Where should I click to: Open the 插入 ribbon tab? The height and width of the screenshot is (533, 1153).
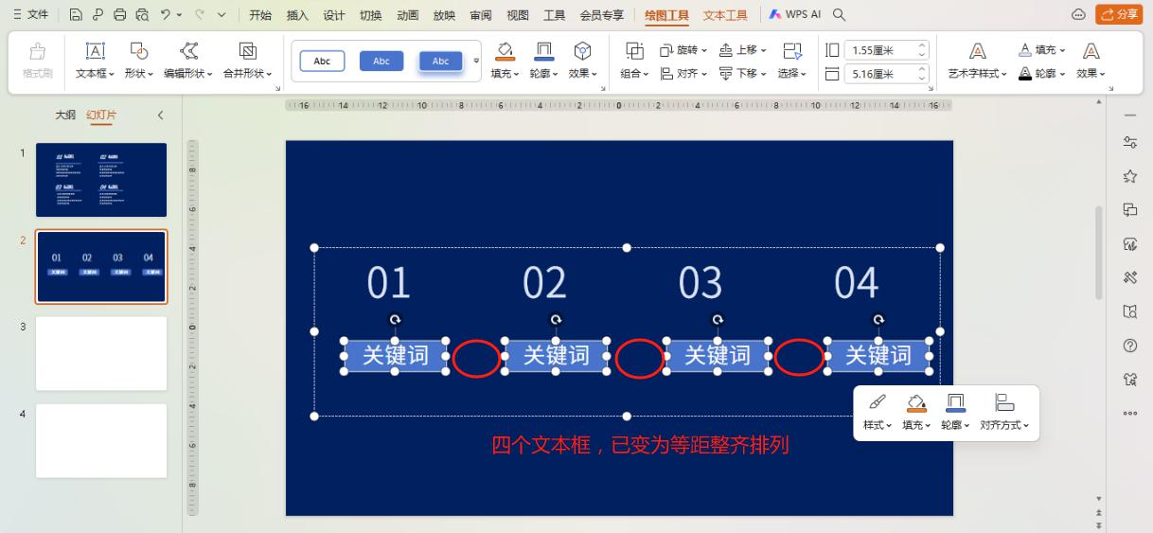[297, 15]
